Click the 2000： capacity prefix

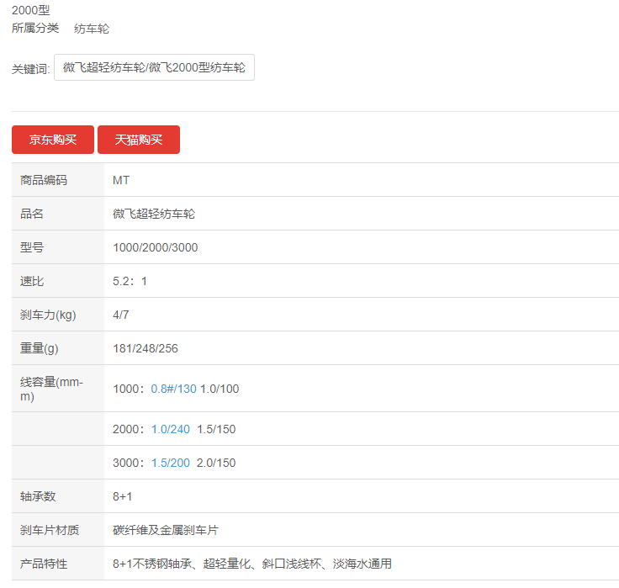point(129,429)
